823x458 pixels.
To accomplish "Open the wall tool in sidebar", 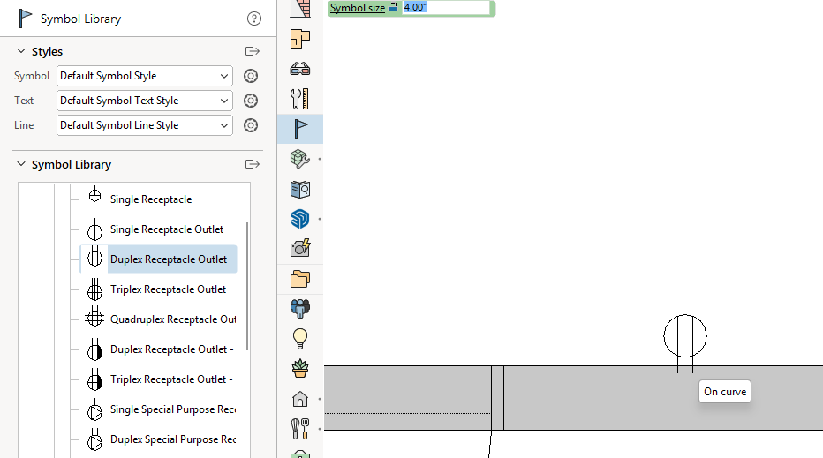I will (x=300, y=9).
